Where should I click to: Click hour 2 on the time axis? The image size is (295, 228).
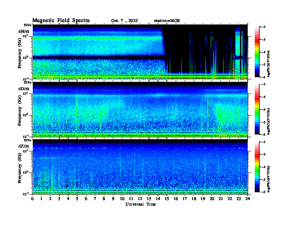[50, 199]
